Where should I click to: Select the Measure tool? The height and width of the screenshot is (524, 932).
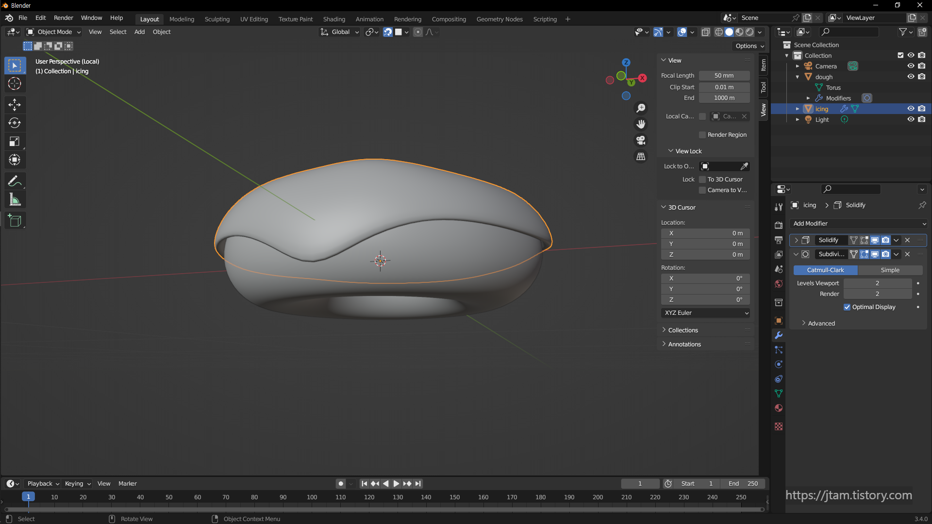click(15, 200)
